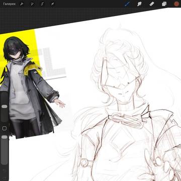Tap the square Modify button in sidebar
Screen dimensions: 181x181
pos(5,128)
